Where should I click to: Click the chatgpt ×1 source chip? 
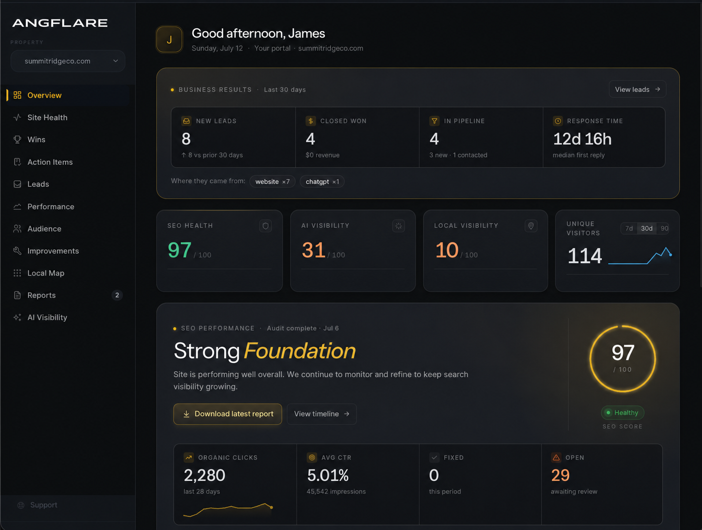[x=322, y=182]
